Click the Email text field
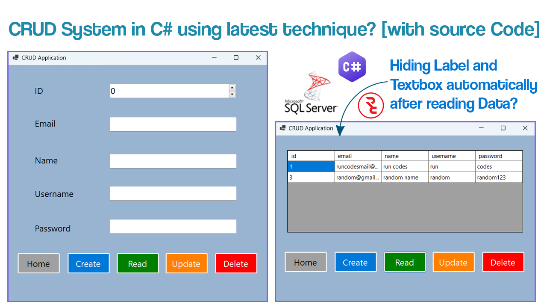 pyautogui.click(x=173, y=124)
